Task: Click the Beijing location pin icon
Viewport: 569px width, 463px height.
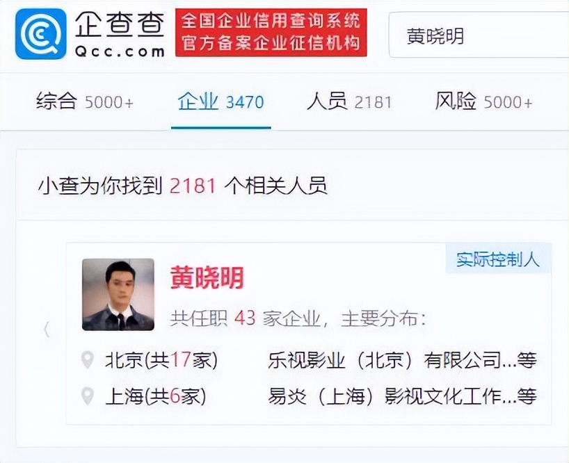Action: [x=88, y=360]
